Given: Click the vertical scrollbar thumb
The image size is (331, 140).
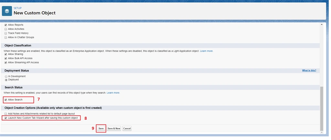Looking at the screenshot, I should [322, 108].
